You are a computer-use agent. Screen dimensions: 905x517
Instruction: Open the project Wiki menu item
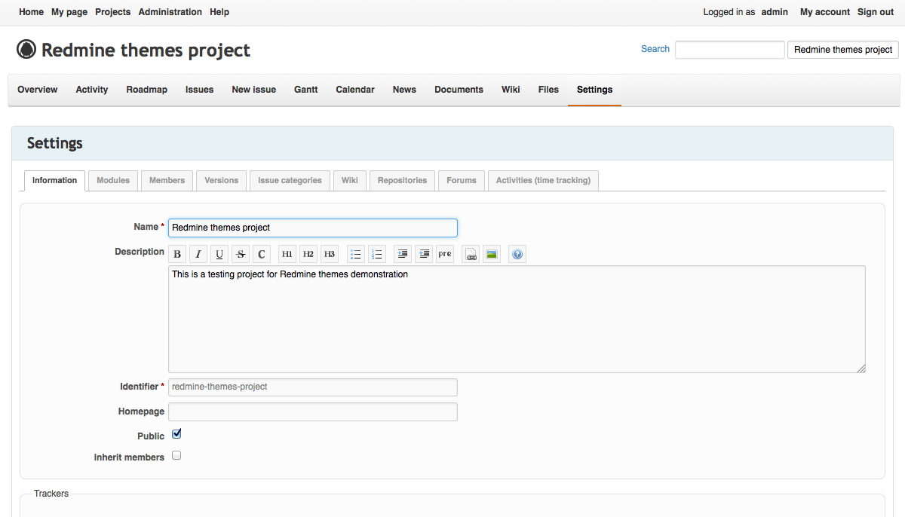[x=511, y=90]
